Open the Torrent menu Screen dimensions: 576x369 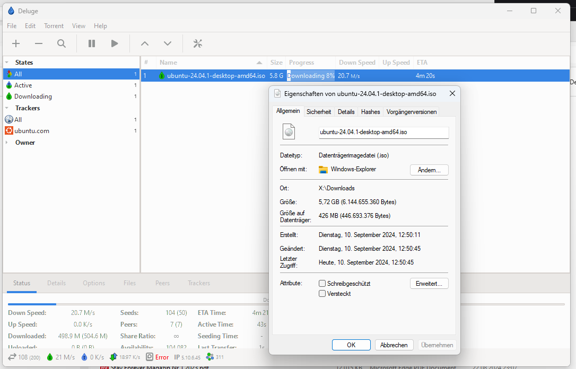pyautogui.click(x=54, y=25)
